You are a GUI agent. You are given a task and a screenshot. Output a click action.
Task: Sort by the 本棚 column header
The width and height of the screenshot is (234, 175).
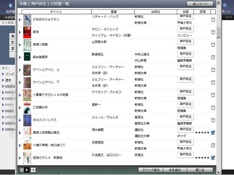185,12
